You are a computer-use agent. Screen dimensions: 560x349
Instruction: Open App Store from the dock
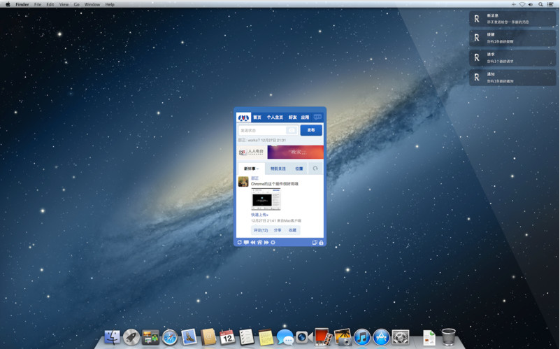381,337
